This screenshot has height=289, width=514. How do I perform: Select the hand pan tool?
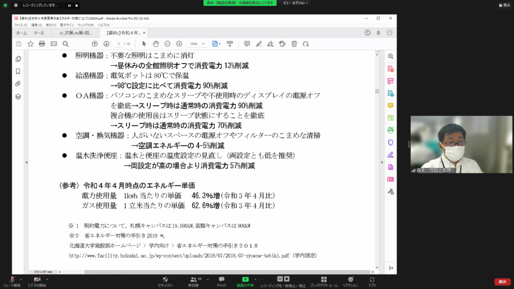156,44
